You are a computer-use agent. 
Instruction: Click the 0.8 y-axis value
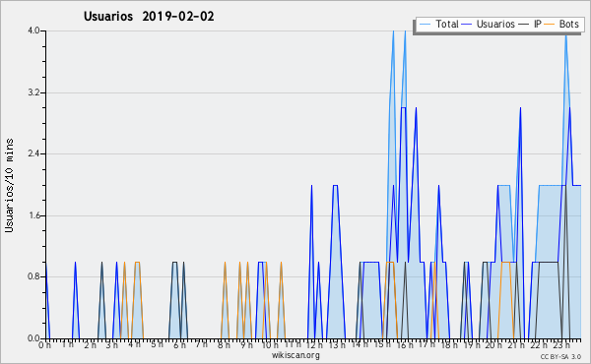tap(33, 277)
